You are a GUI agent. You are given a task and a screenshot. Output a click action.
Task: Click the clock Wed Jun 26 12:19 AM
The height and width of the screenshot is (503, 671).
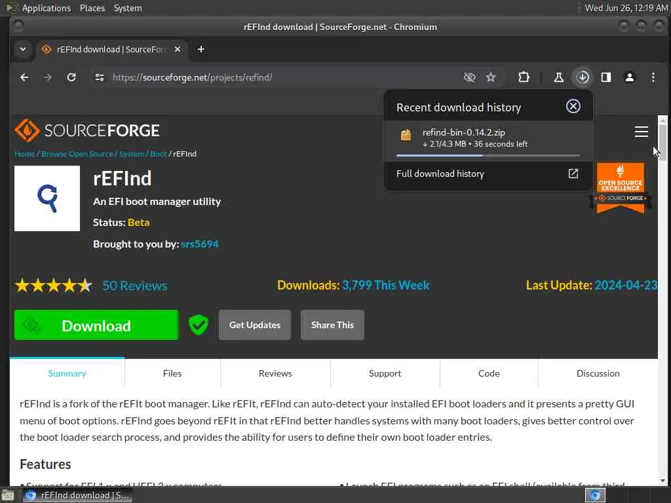(x=626, y=8)
